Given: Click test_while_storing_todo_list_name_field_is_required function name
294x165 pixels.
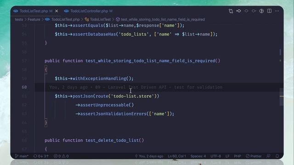Looking at the screenshot, I should (150, 61).
